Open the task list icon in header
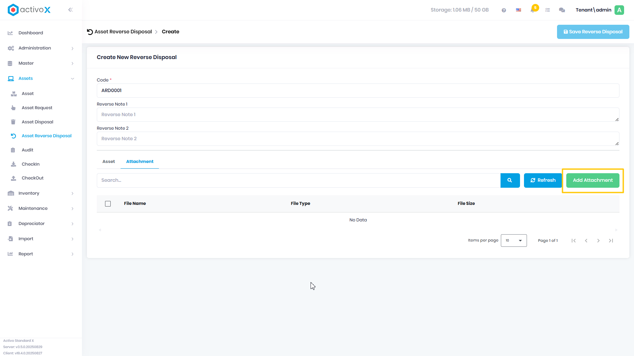Screen dimensions: 634x356 (547, 10)
